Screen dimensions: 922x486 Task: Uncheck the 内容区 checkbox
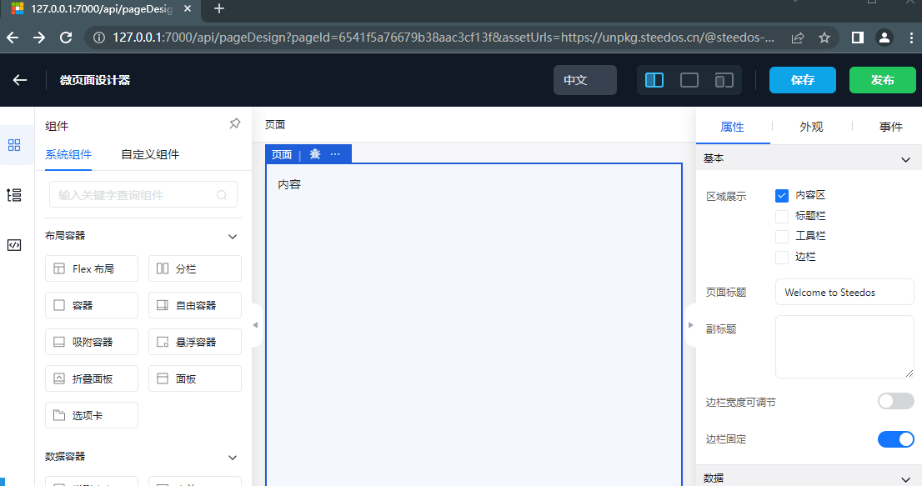point(782,196)
